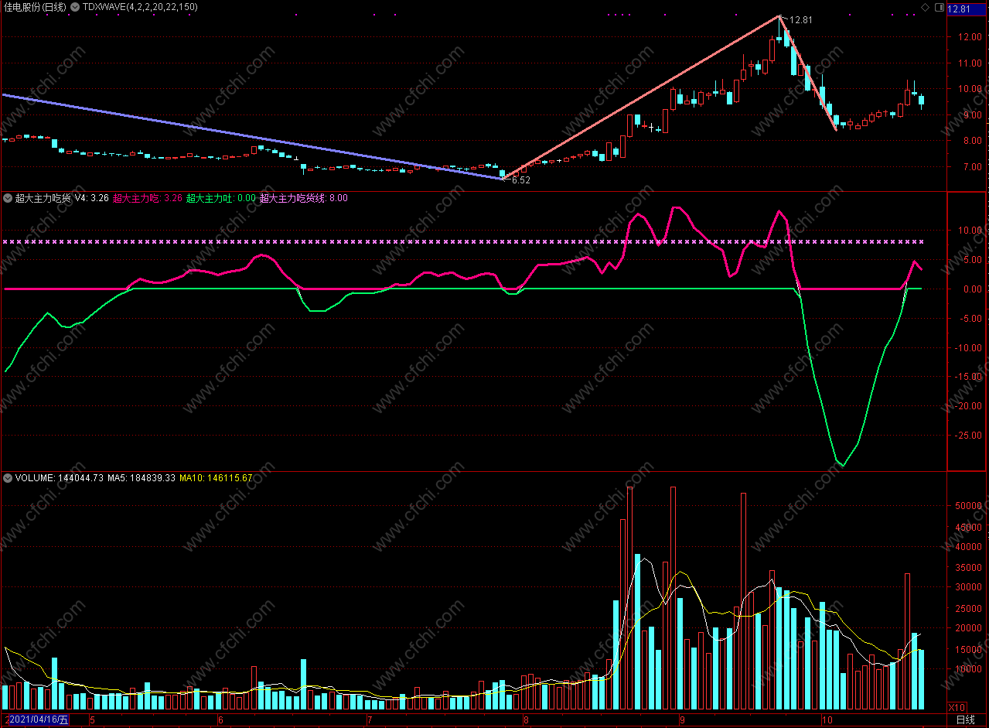The width and height of the screenshot is (989, 728).
Task: Click the MA5: 184839.33 label
Action: tap(142, 478)
